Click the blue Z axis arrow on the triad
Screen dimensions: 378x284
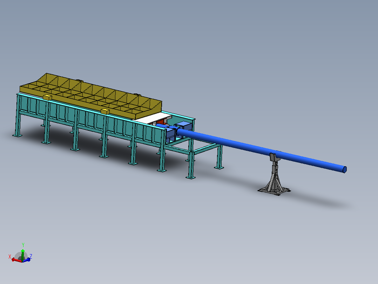(x=27, y=260)
